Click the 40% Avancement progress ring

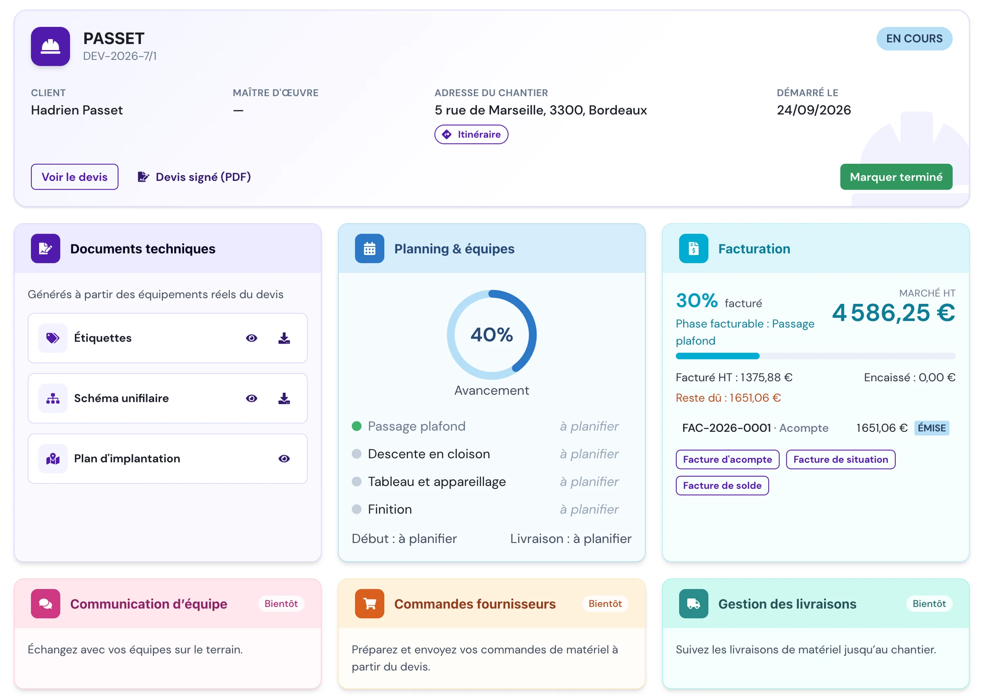[x=491, y=335]
